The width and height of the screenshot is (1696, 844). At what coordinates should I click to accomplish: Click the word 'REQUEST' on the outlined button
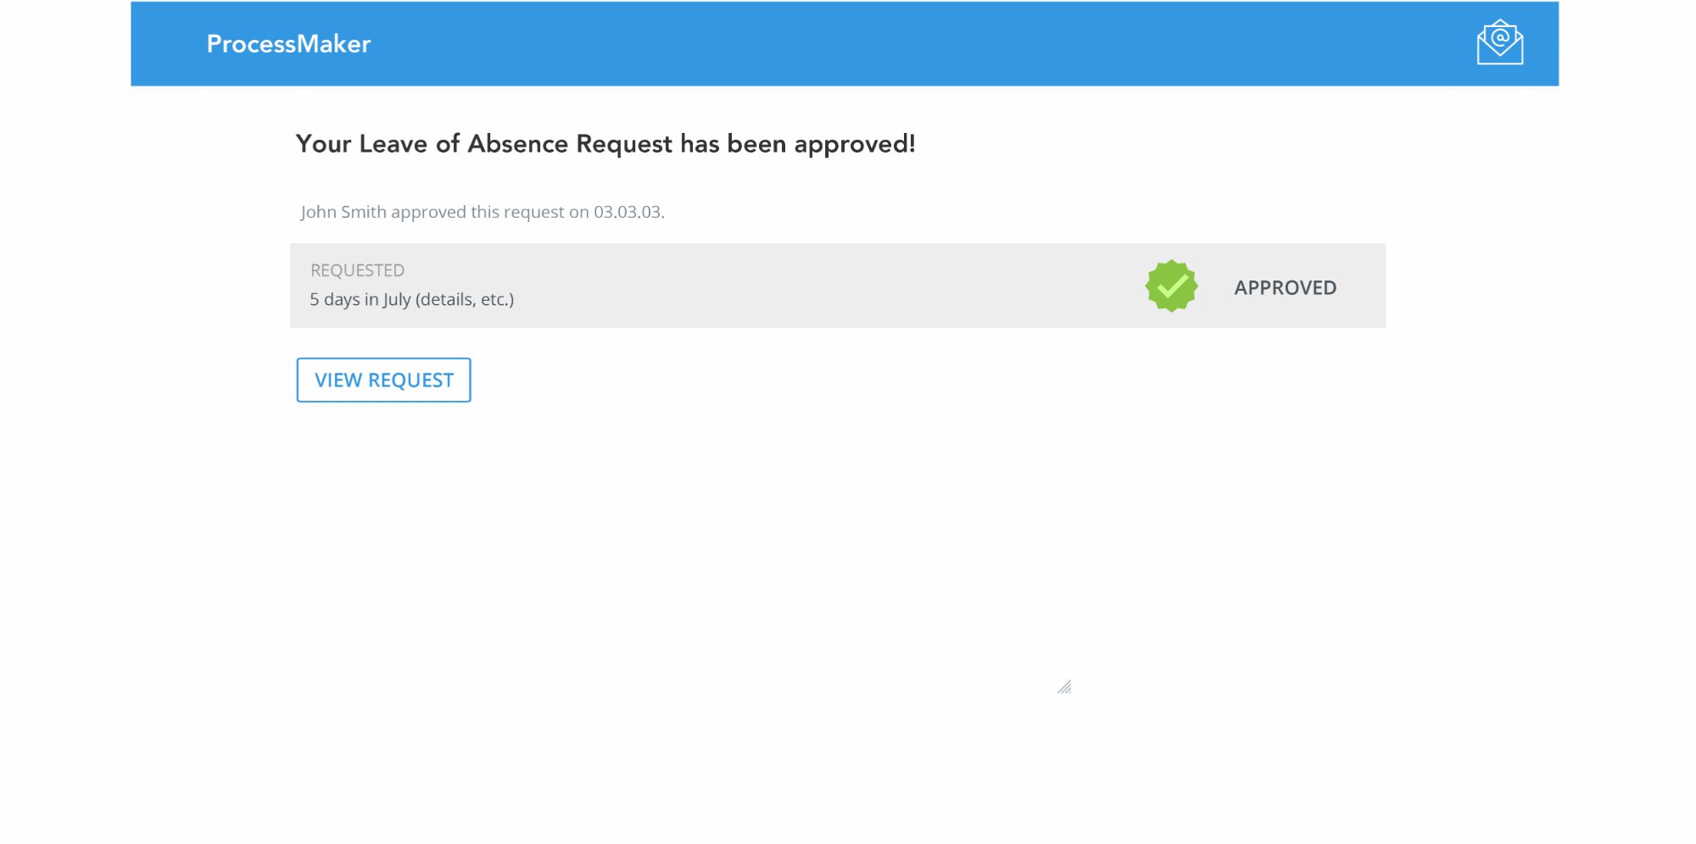pyautogui.click(x=411, y=380)
